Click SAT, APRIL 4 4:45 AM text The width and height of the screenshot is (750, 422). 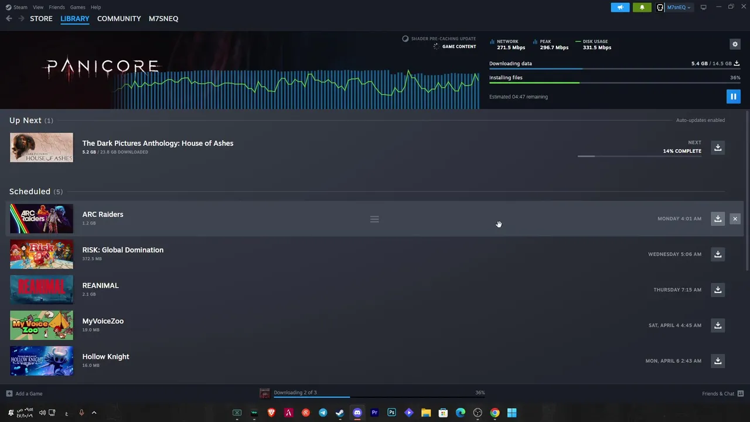coord(675,325)
